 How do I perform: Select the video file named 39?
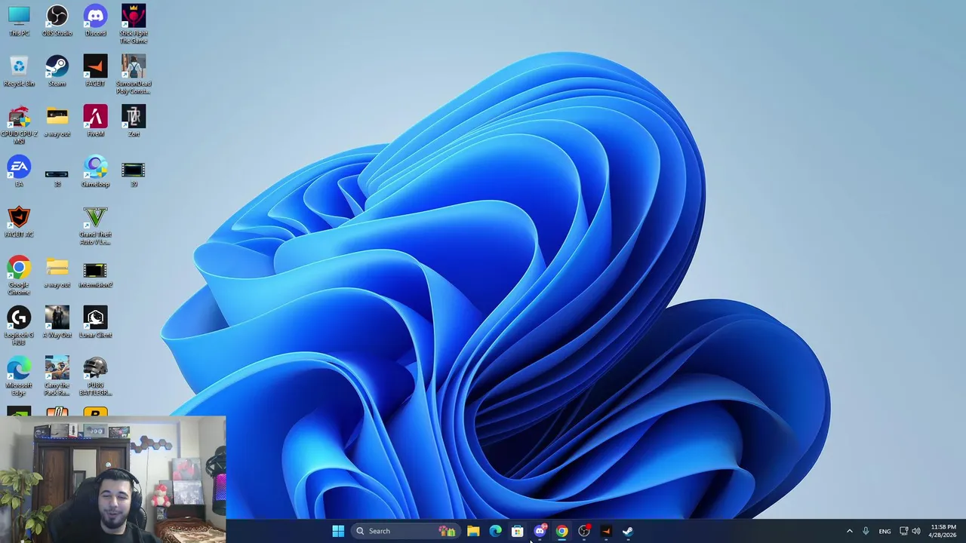[134, 174]
